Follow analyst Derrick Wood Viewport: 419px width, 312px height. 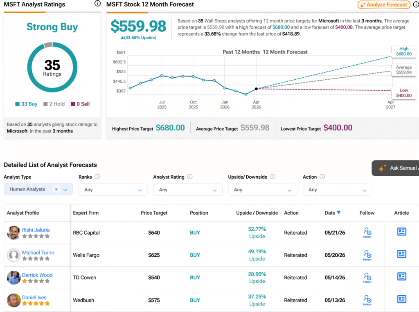coord(367,278)
